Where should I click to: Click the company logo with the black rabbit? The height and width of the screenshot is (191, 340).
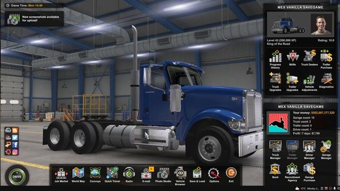pyautogui.click(x=278, y=123)
